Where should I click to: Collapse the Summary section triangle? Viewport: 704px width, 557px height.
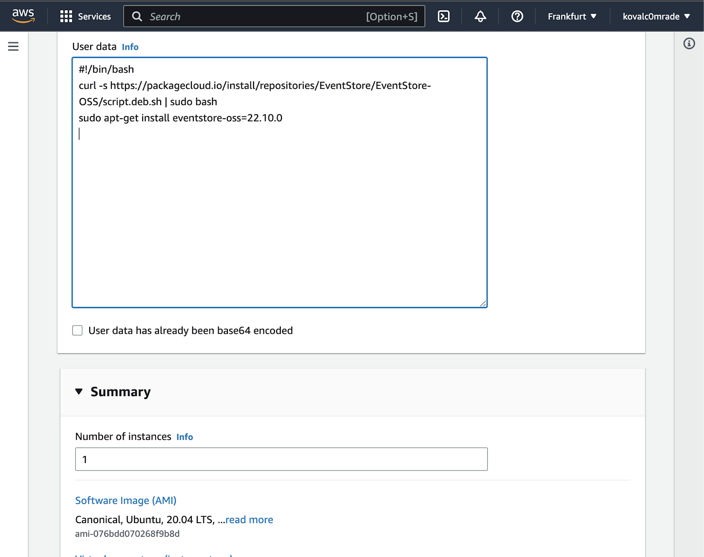79,391
